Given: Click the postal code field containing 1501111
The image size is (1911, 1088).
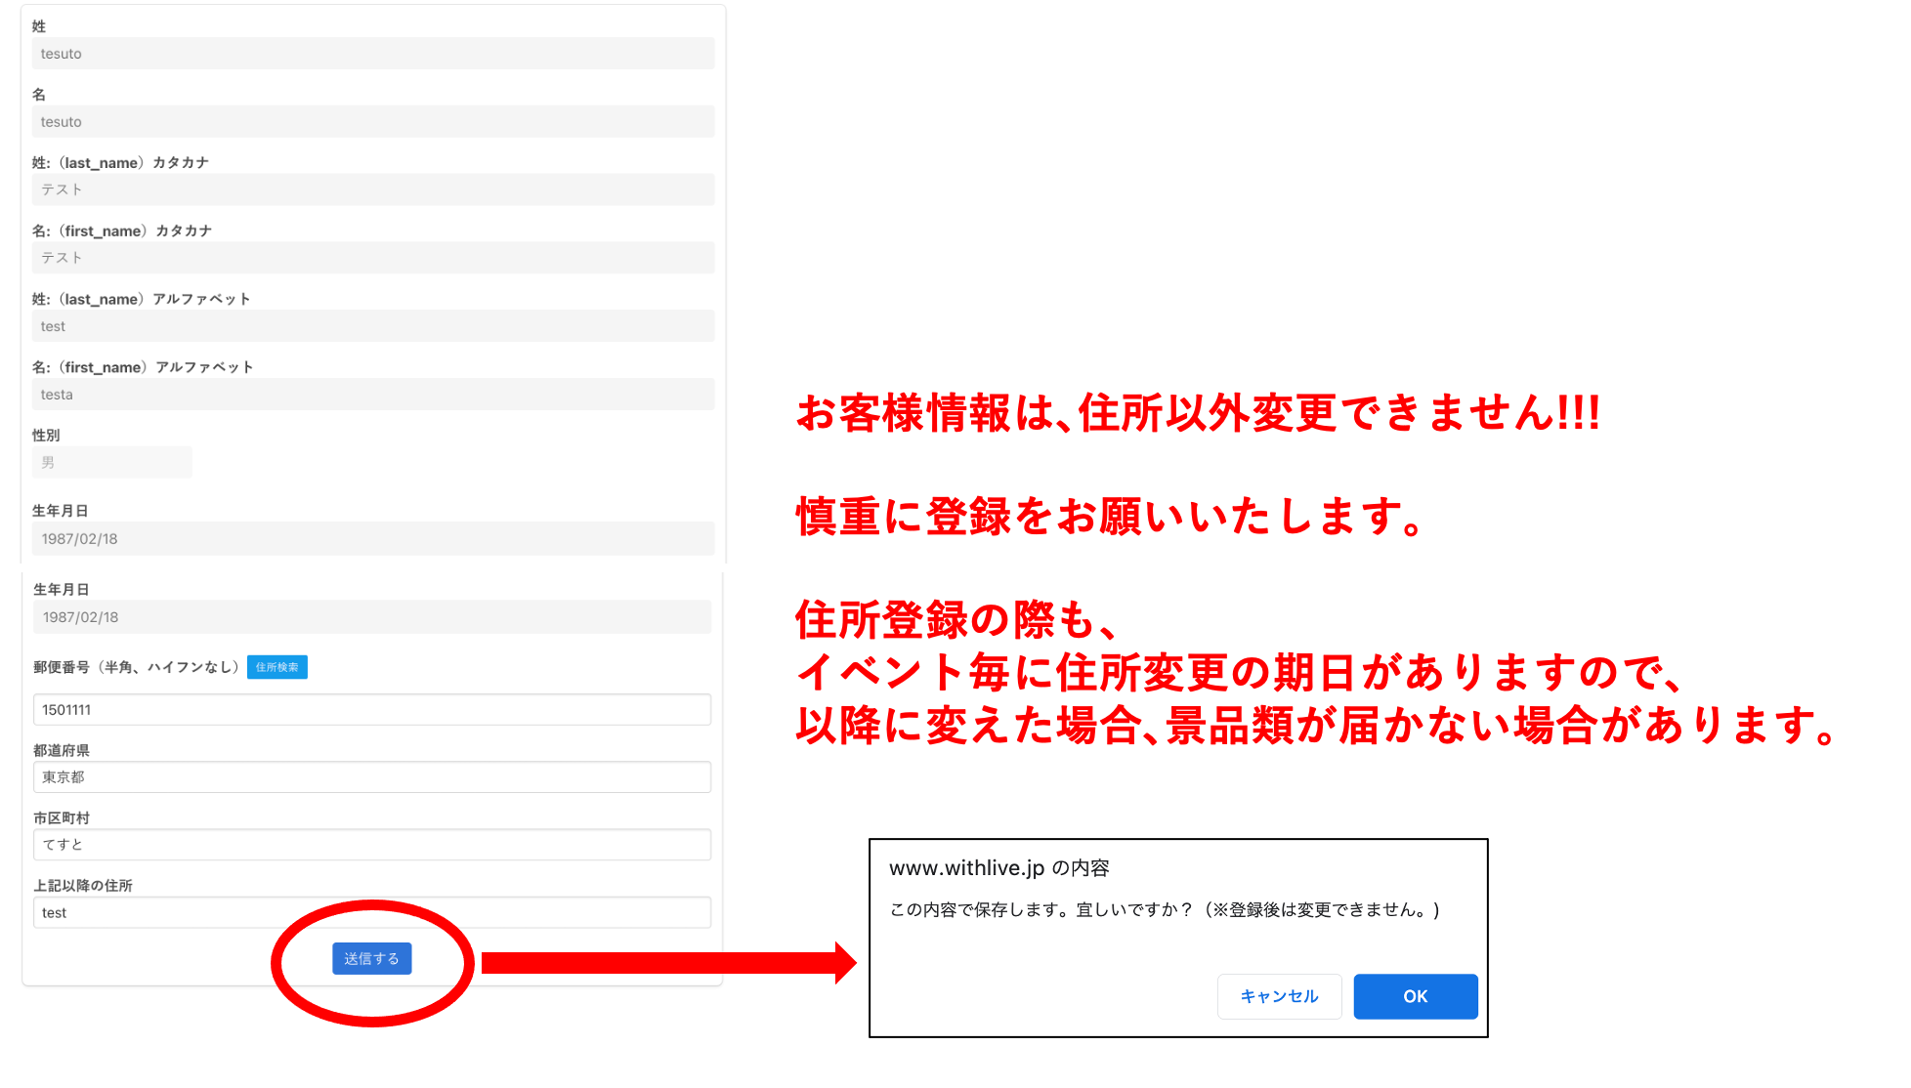Looking at the screenshot, I should 372,709.
